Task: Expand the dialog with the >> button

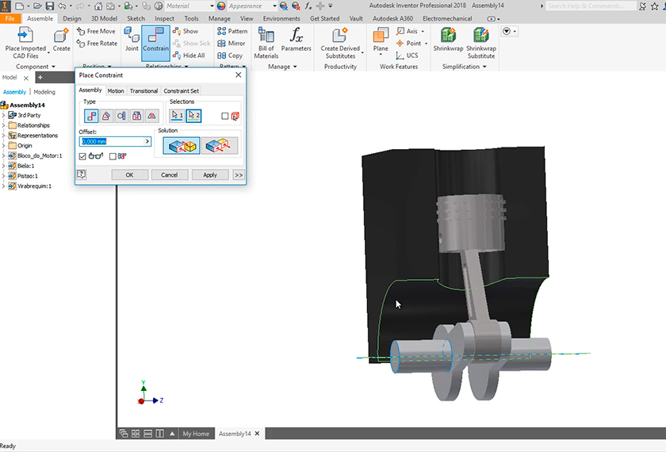Action: (x=238, y=174)
